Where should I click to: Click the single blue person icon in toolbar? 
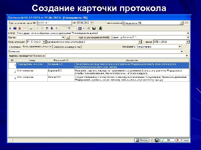click(10, 28)
